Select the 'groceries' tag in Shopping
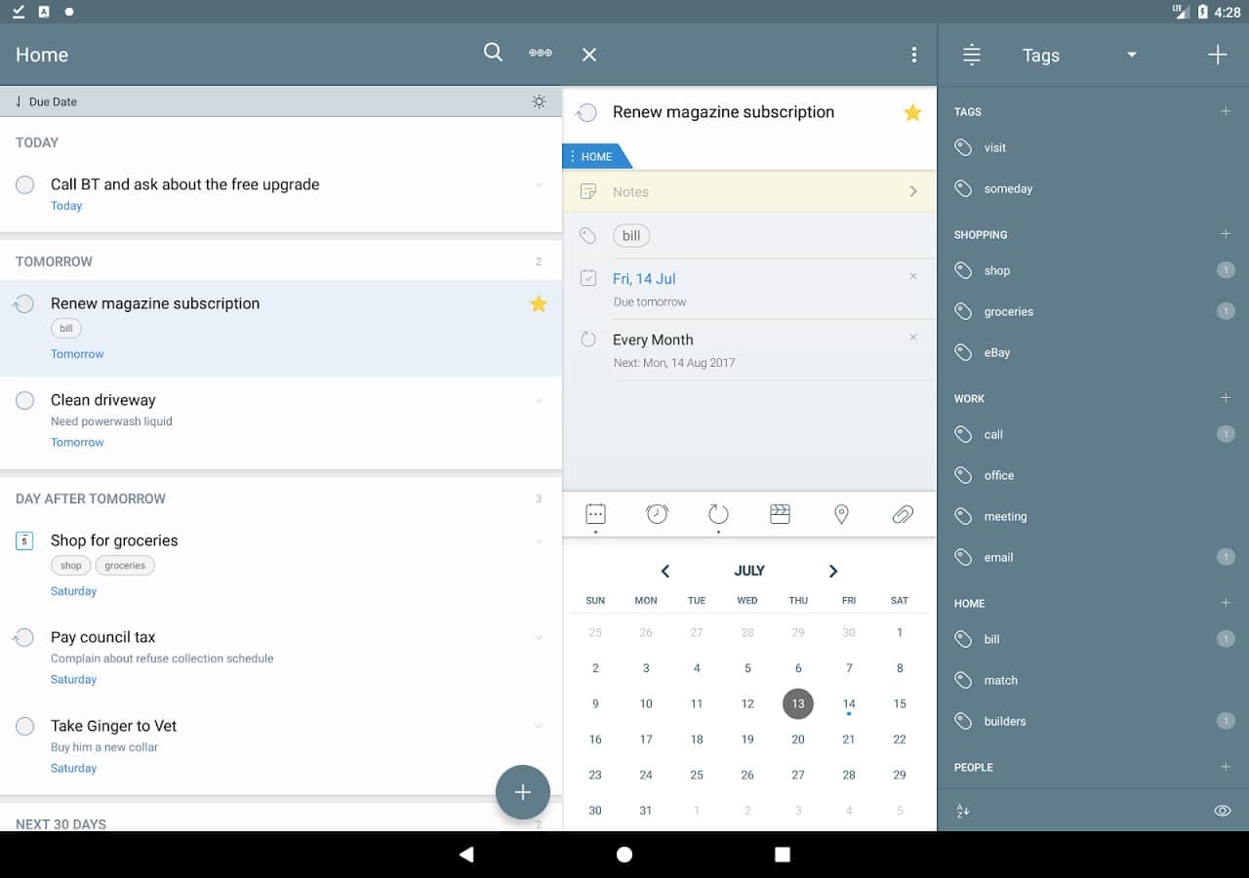The image size is (1249, 878). coord(1008,312)
